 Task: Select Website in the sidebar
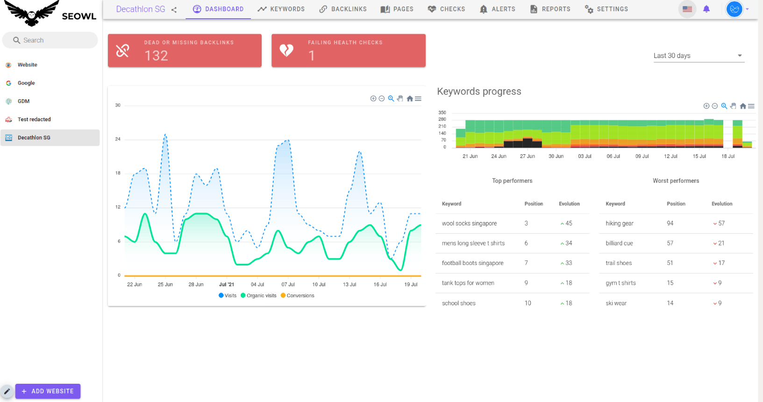50,65
